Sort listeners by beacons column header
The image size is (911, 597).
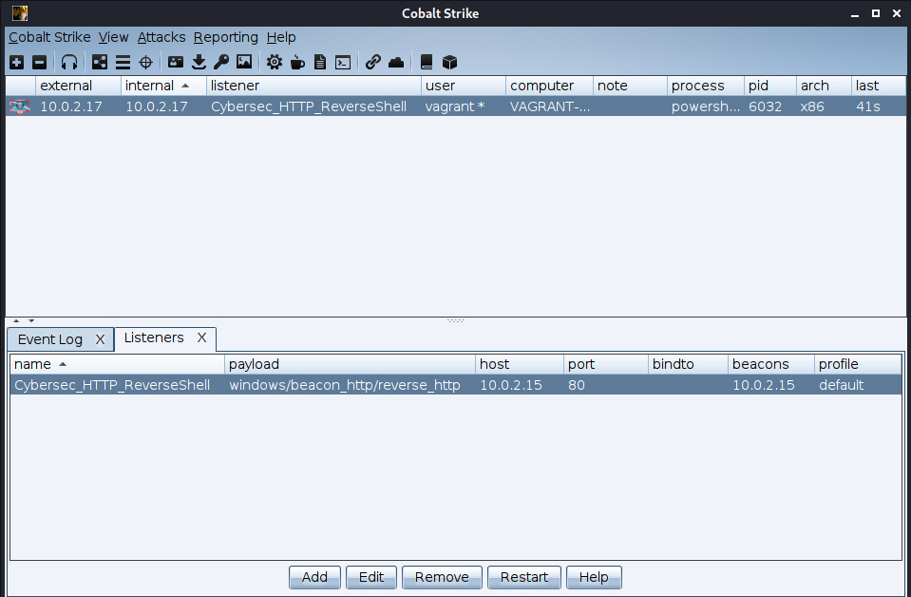pos(771,364)
